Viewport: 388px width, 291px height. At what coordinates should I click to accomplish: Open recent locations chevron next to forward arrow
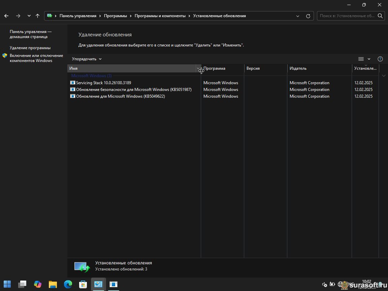(29, 16)
